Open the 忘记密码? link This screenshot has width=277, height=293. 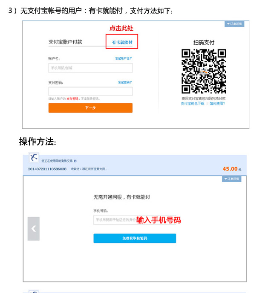(125, 82)
